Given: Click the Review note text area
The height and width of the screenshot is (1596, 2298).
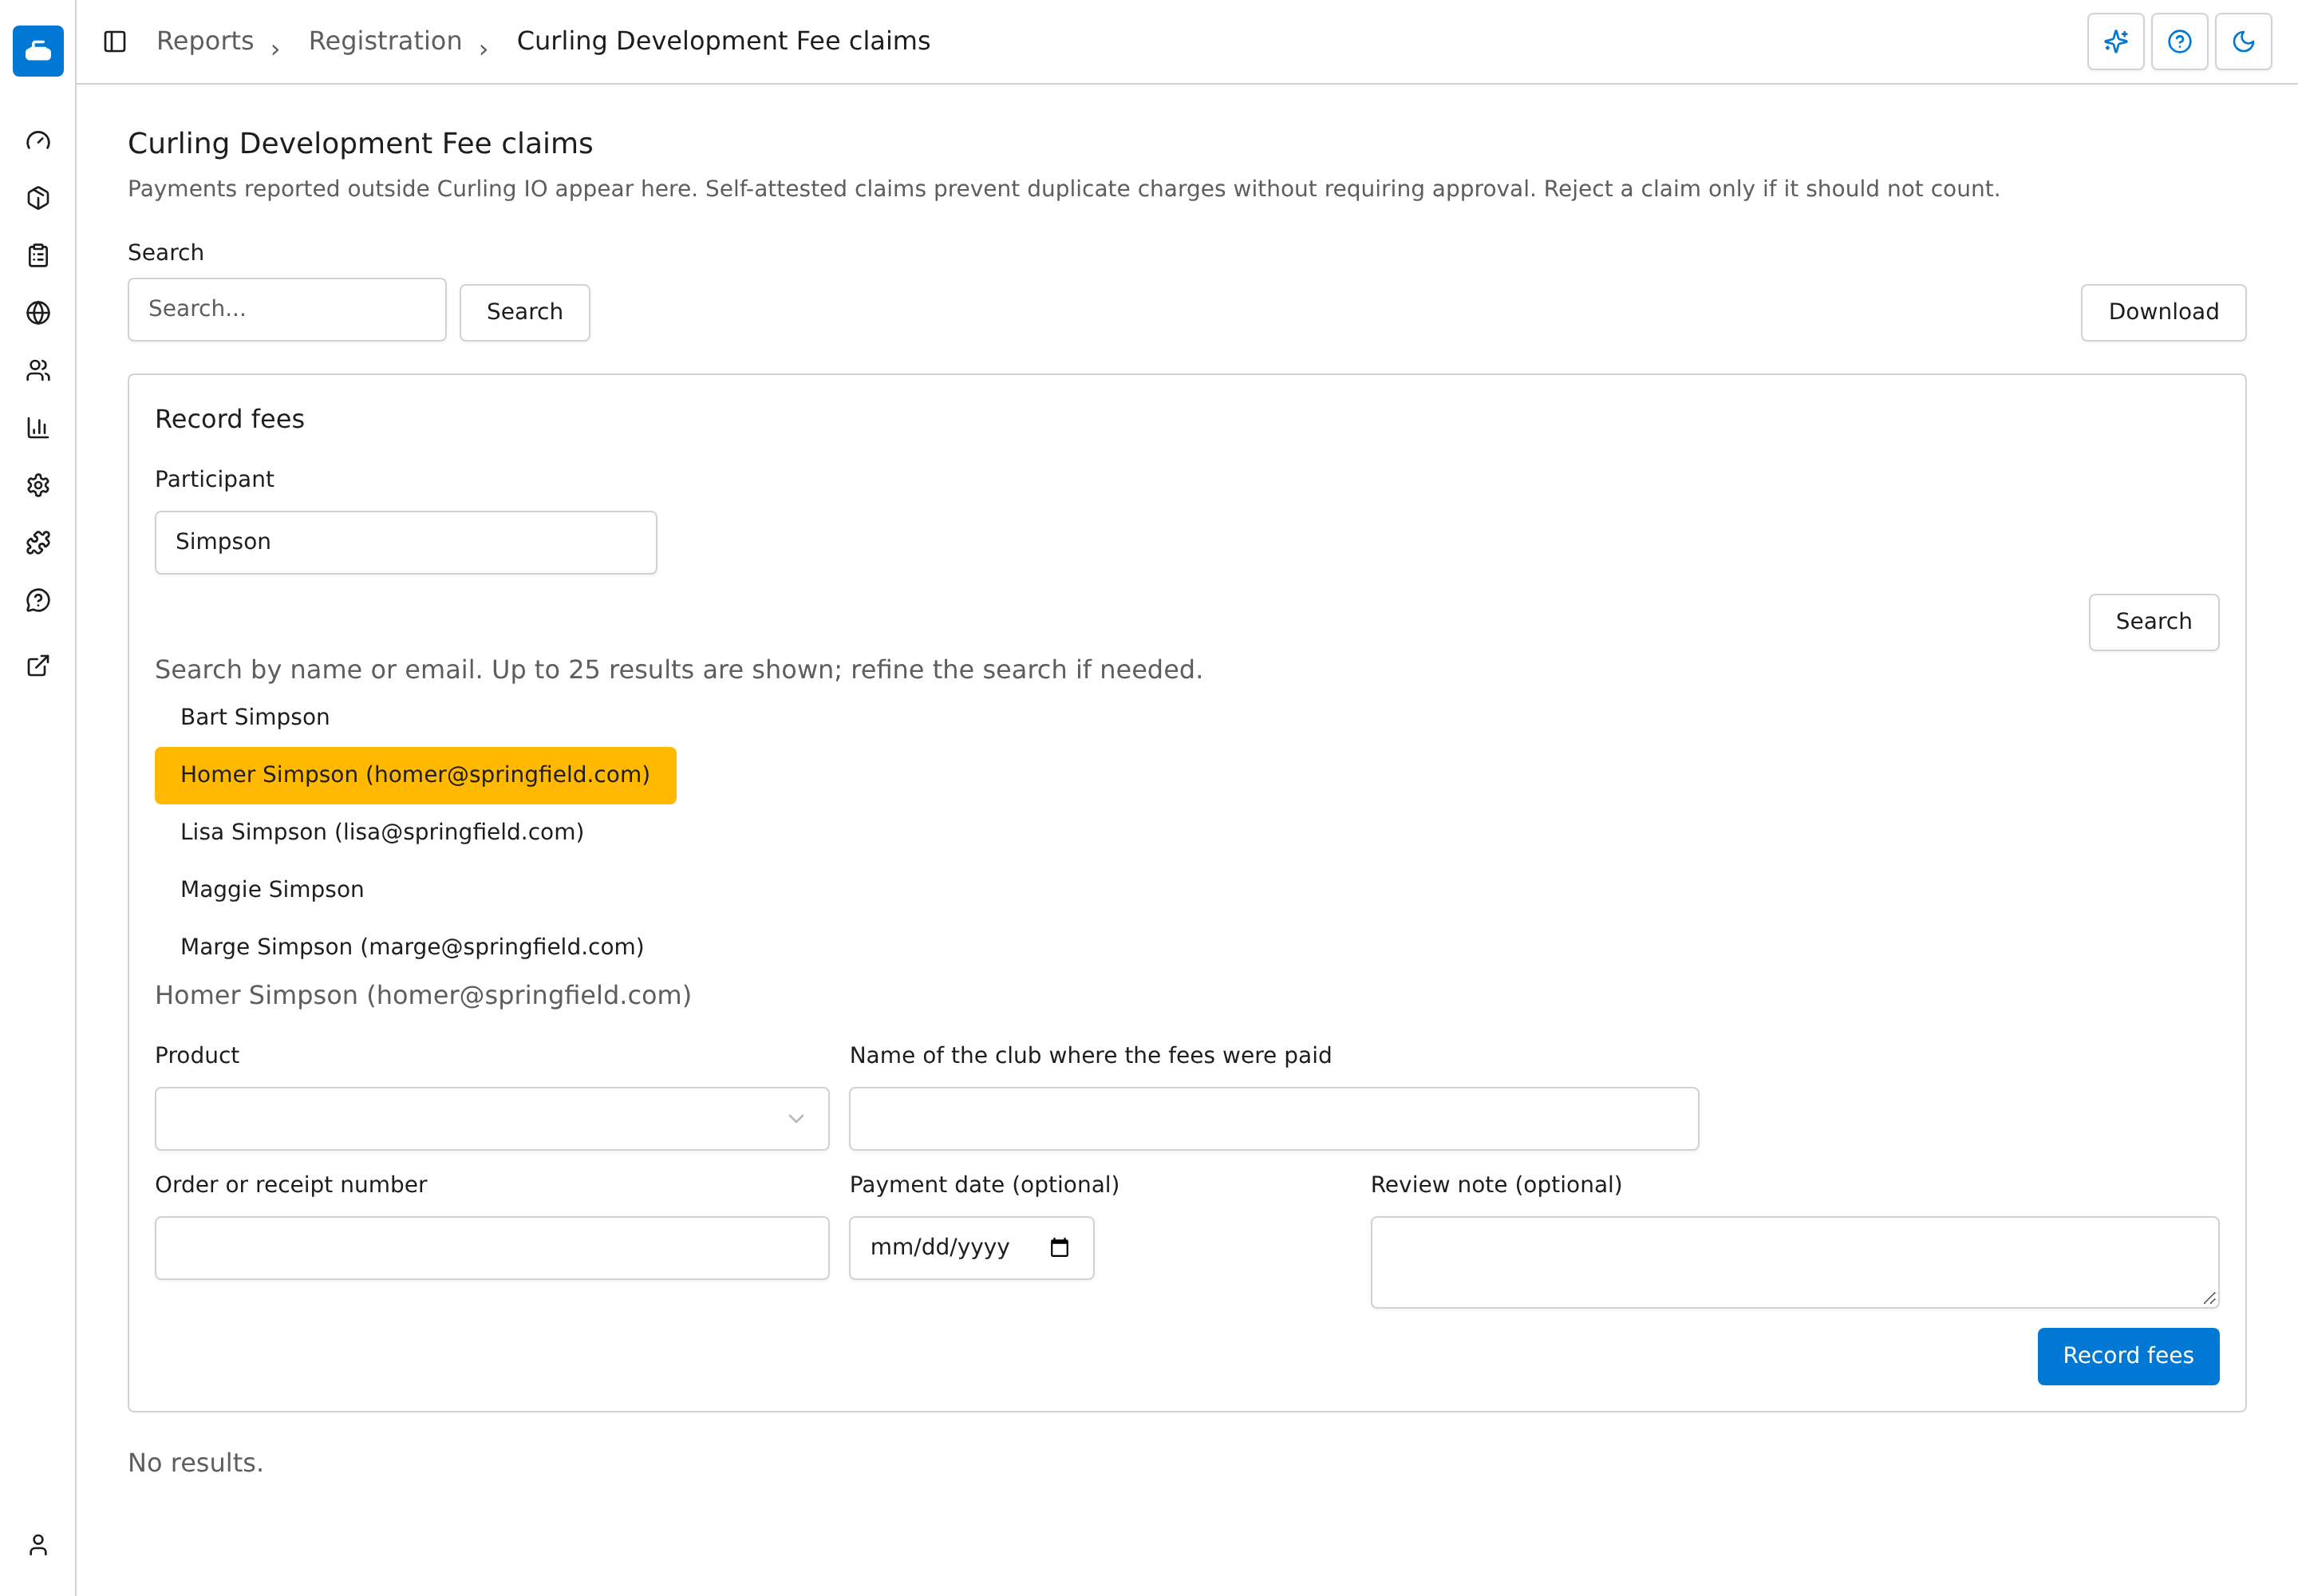Looking at the screenshot, I should click(x=1795, y=1262).
